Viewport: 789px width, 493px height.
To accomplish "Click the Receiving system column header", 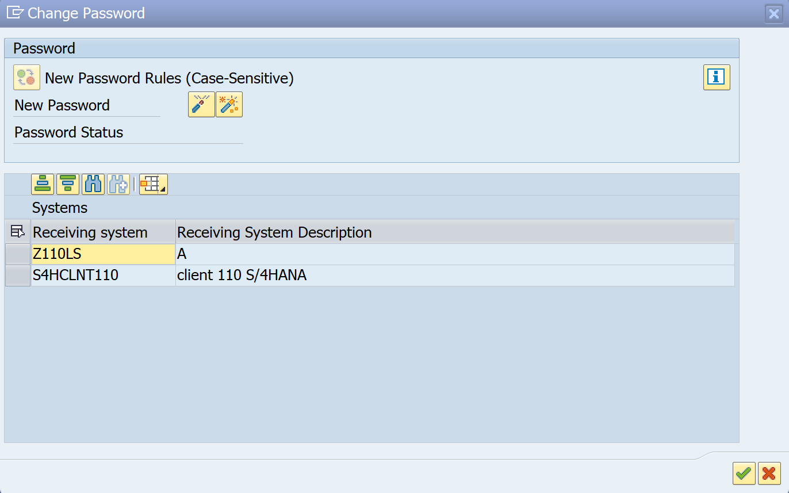I will 102,232.
